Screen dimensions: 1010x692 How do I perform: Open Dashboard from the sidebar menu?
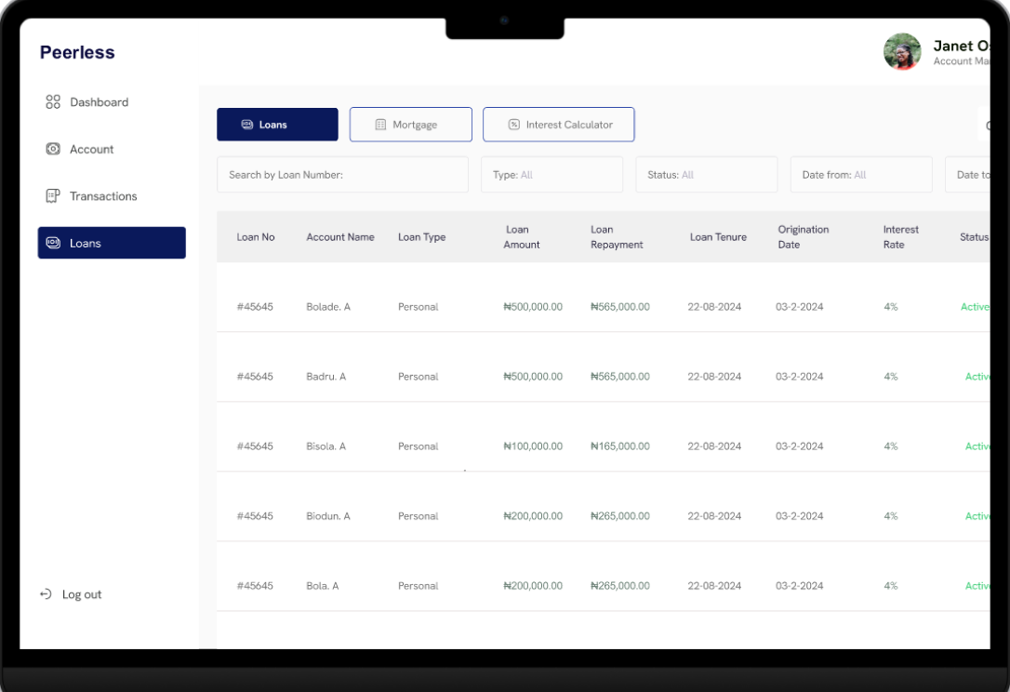click(99, 102)
